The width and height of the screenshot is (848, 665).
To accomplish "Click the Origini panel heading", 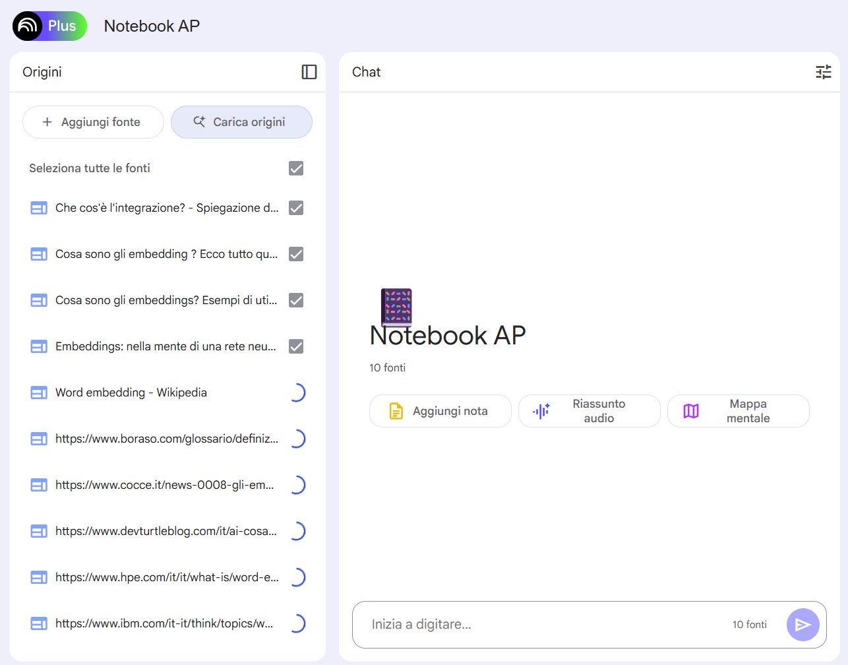I will coord(42,72).
